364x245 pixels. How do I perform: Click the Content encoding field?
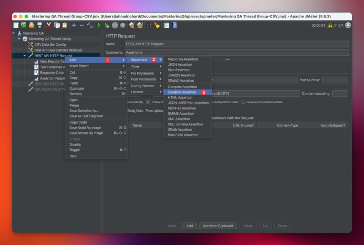(339, 94)
